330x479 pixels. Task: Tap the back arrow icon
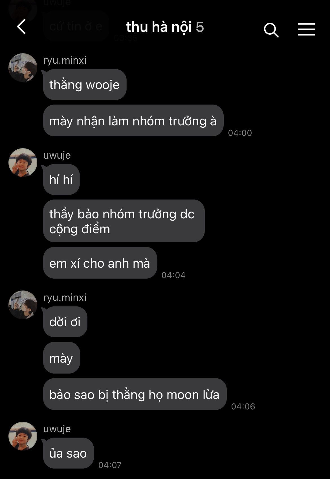[21, 27]
